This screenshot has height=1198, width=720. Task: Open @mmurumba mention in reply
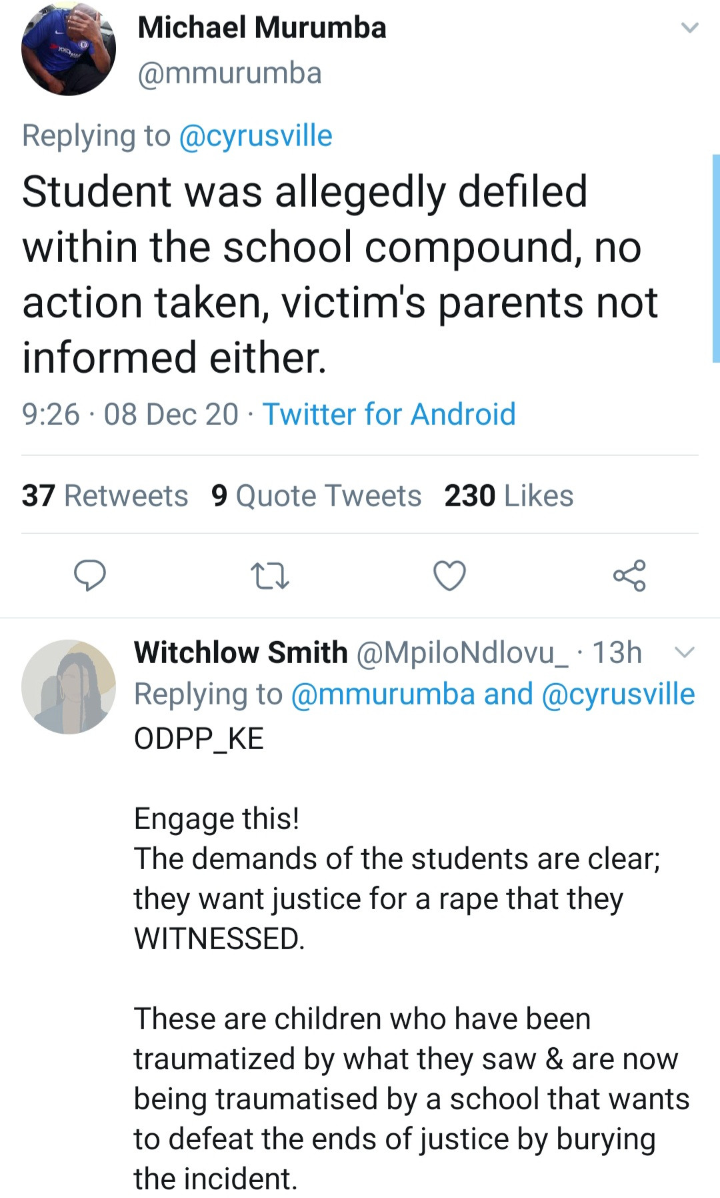[x=383, y=694]
